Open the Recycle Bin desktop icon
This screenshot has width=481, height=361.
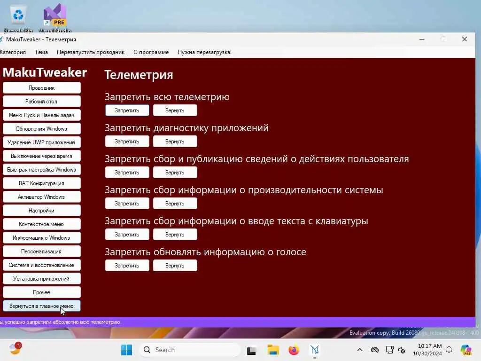tap(18, 18)
